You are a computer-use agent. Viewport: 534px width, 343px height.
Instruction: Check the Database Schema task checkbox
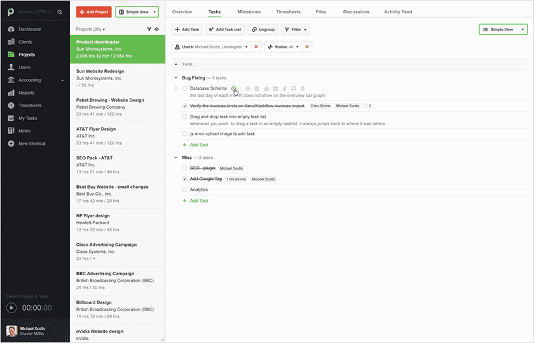[x=184, y=88]
